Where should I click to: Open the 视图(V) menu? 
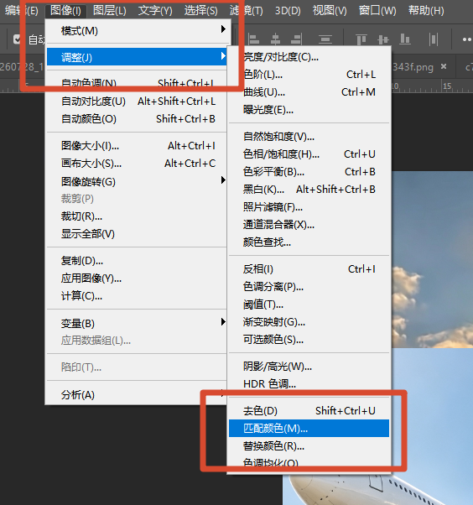tap(330, 11)
